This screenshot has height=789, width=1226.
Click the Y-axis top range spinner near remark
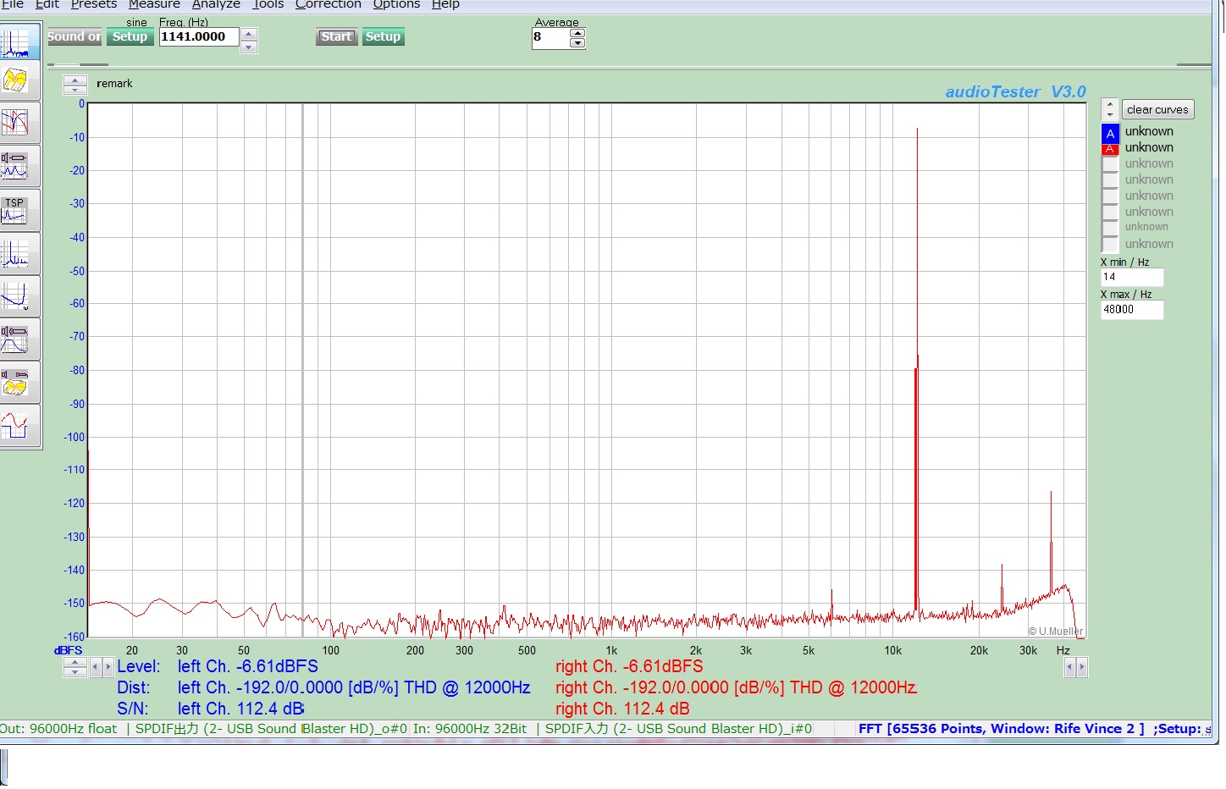[x=75, y=85]
